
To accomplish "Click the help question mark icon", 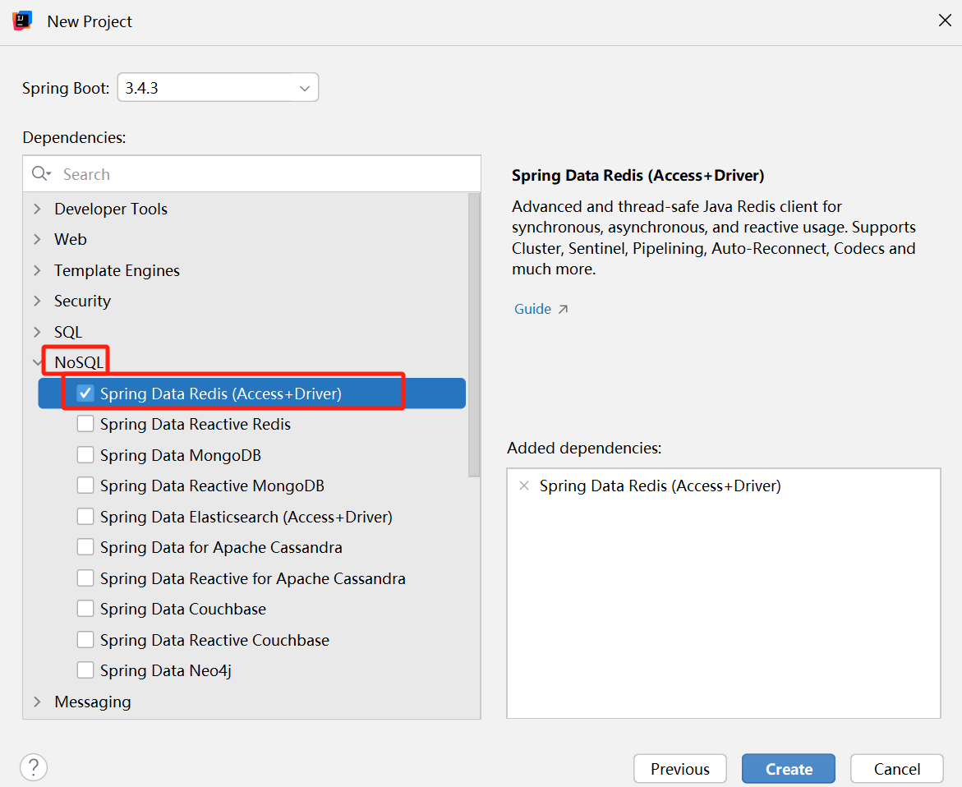I will 34,767.
